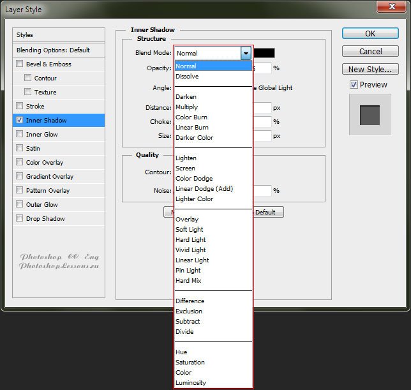Select Luminosity at bottom of list
Image resolution: width=411 pixels, height=390 pixels.
(190, 383)
